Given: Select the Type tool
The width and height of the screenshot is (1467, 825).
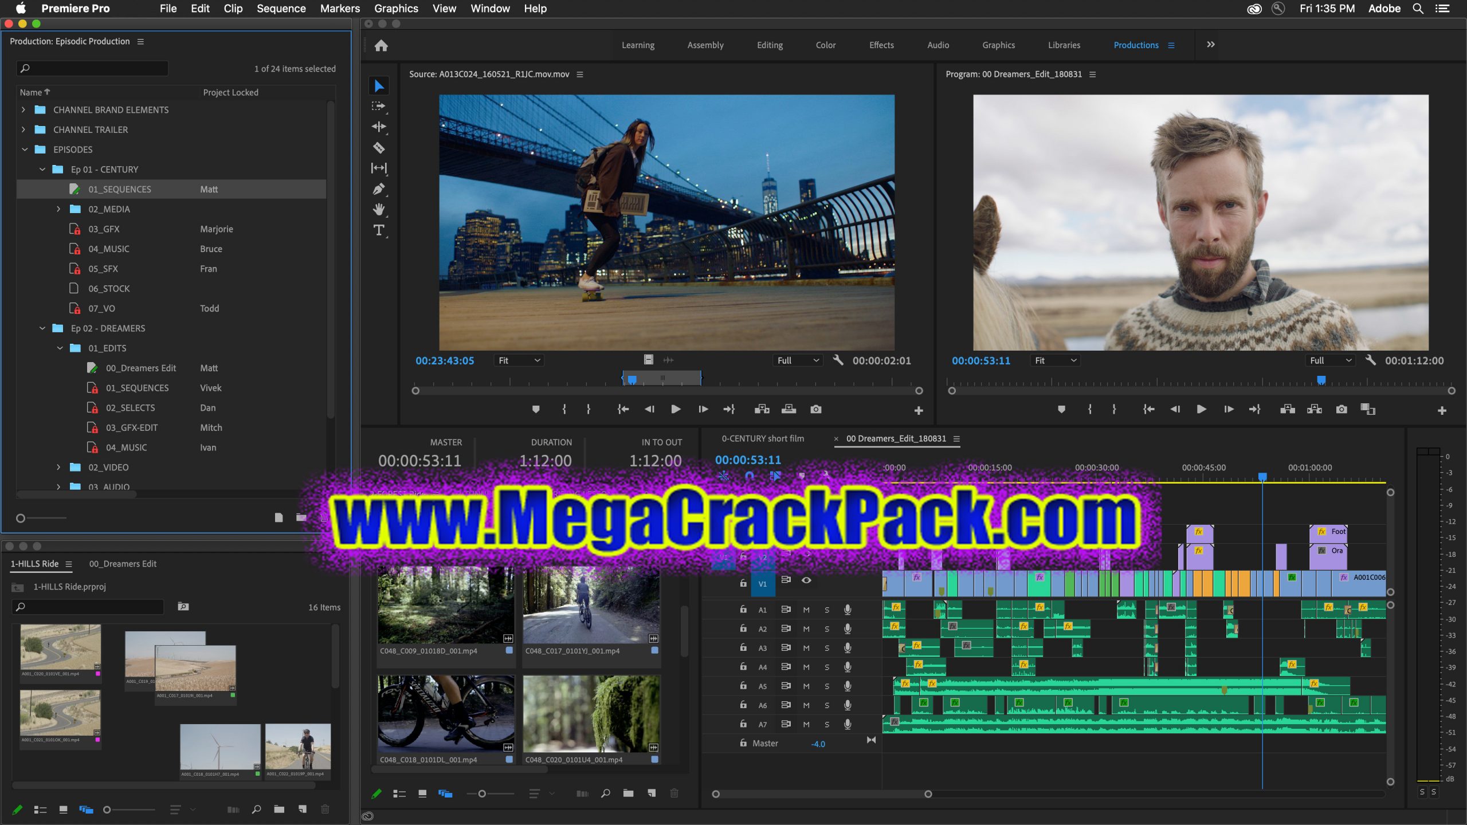Looking at the screenshot, I should (379, 230).
